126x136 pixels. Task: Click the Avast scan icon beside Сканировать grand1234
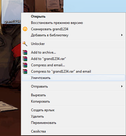25,29
